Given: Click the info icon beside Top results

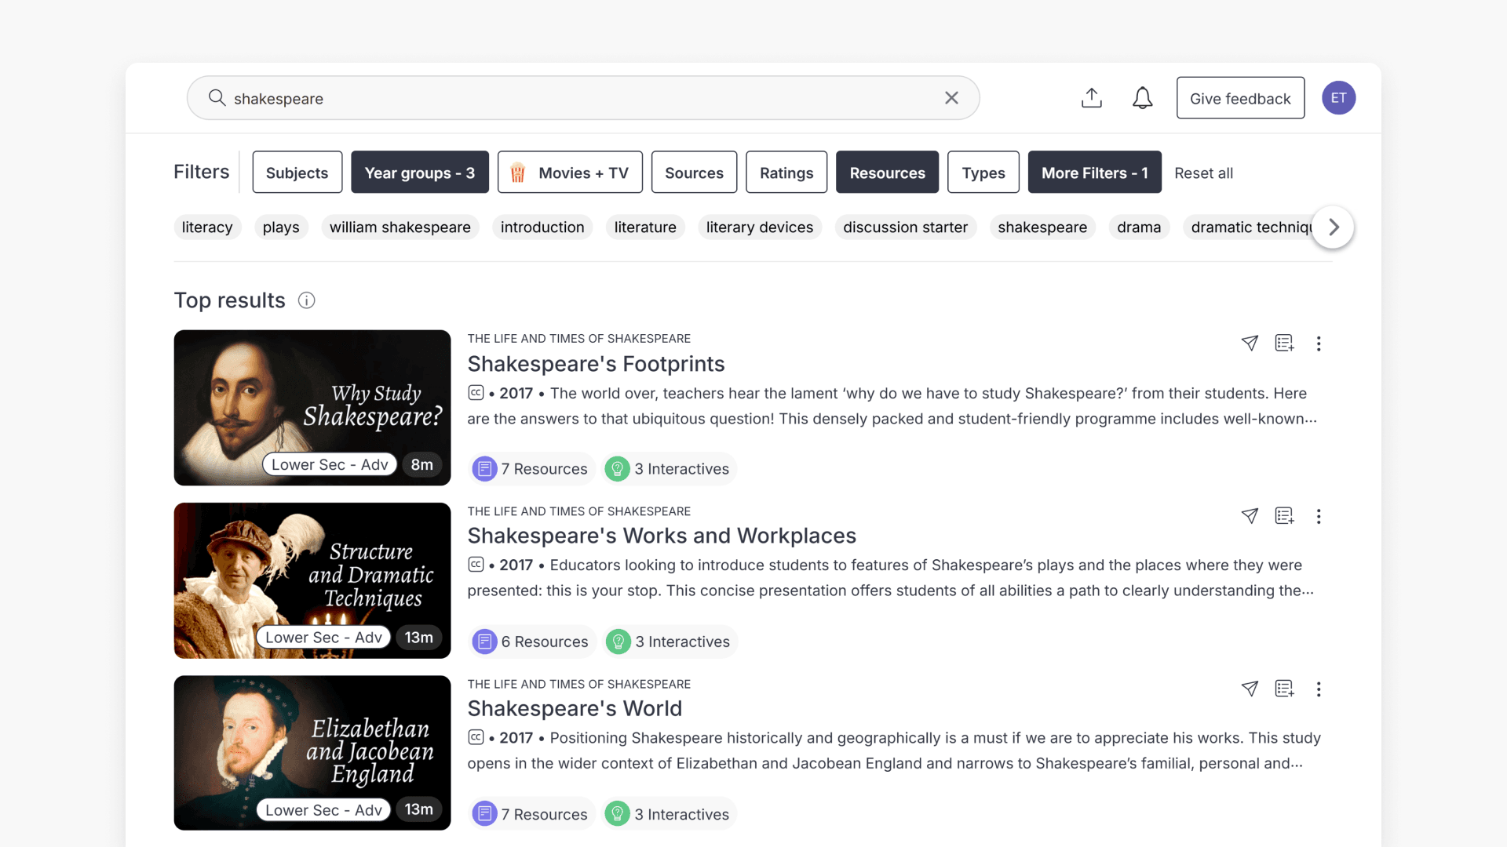Looking at the screenshot, I should (306, 300).
